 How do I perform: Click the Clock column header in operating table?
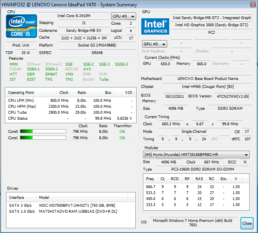click(58, 93)
